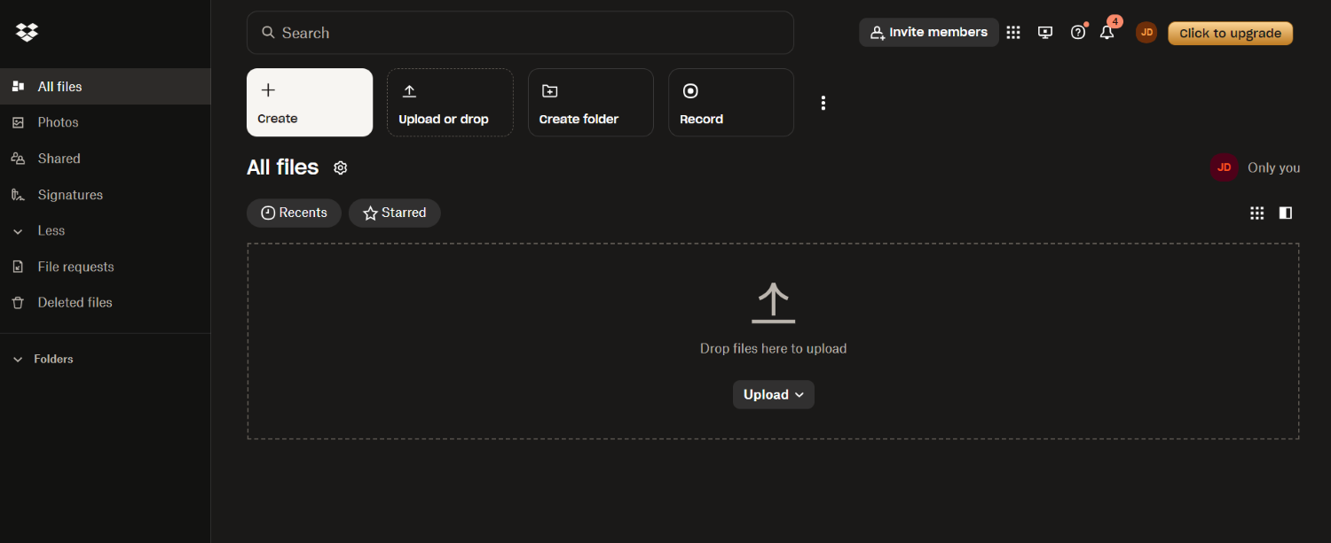
Task: Open File requests
Action: tap(75, 266)
